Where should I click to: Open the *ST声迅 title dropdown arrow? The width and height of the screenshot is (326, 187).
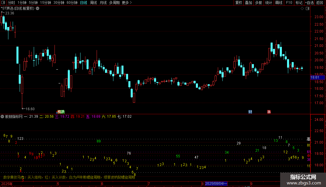[38, 9]
